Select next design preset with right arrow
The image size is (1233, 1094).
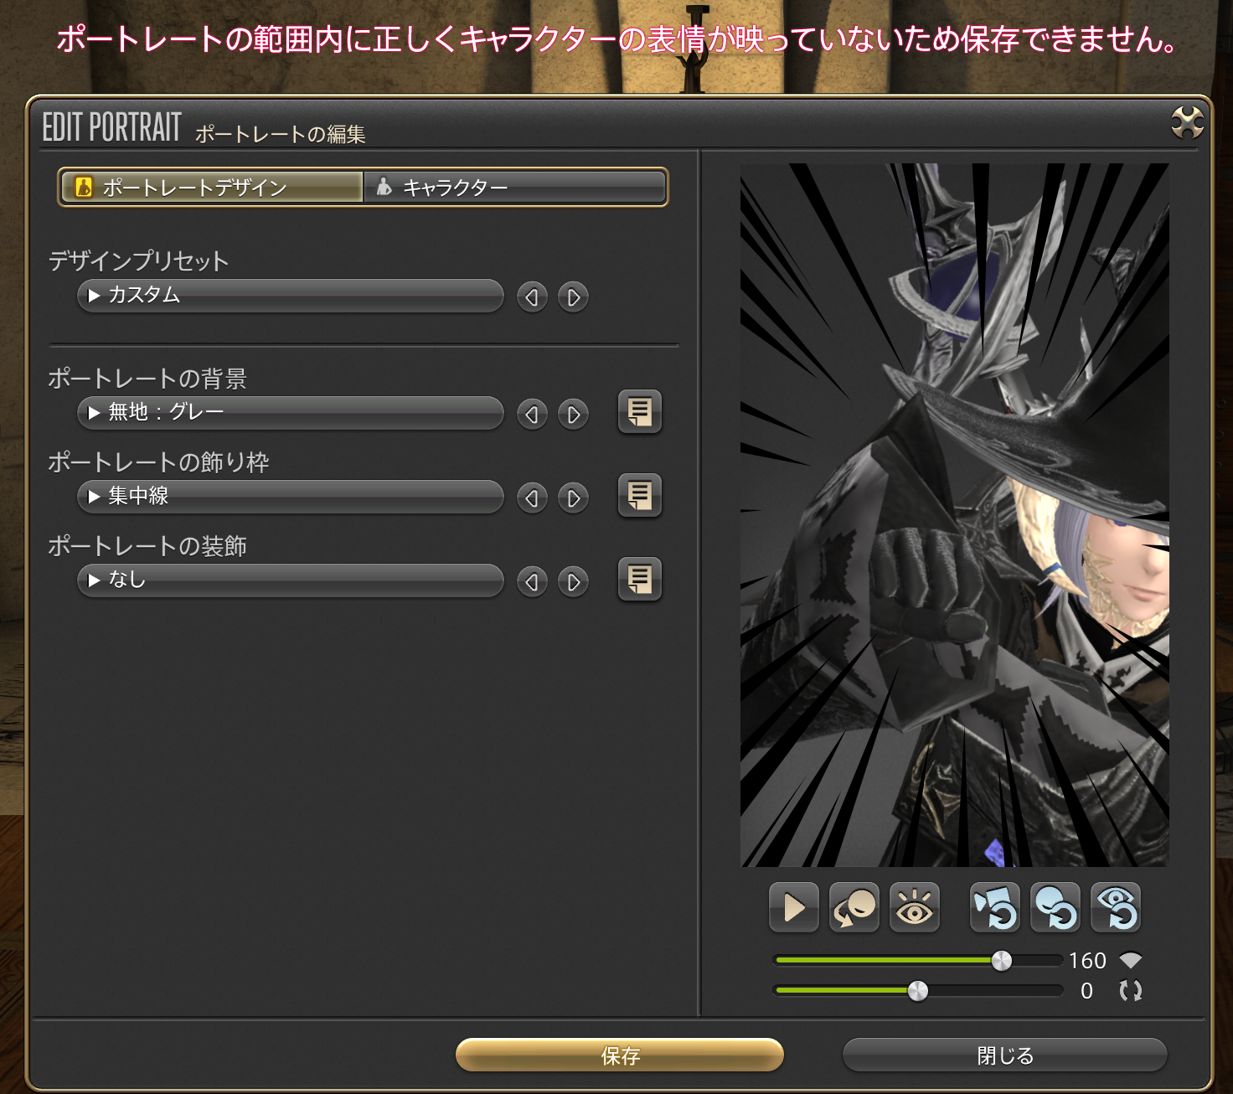pos(573,297)
